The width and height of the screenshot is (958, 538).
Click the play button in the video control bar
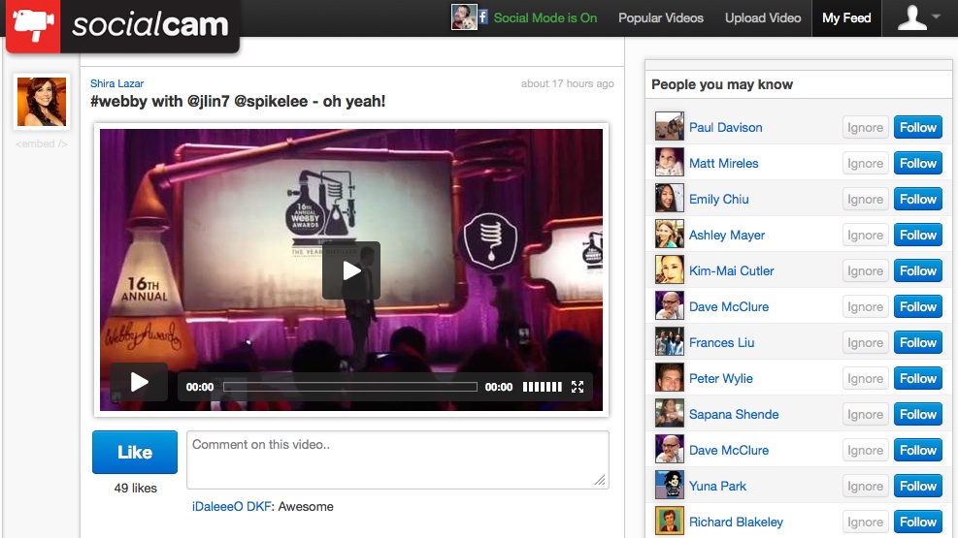(140, 383)
